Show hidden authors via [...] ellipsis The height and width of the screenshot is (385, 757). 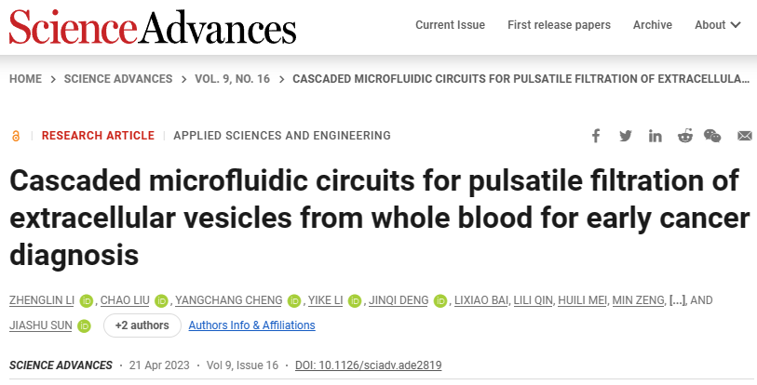click(x=677, y=300)
